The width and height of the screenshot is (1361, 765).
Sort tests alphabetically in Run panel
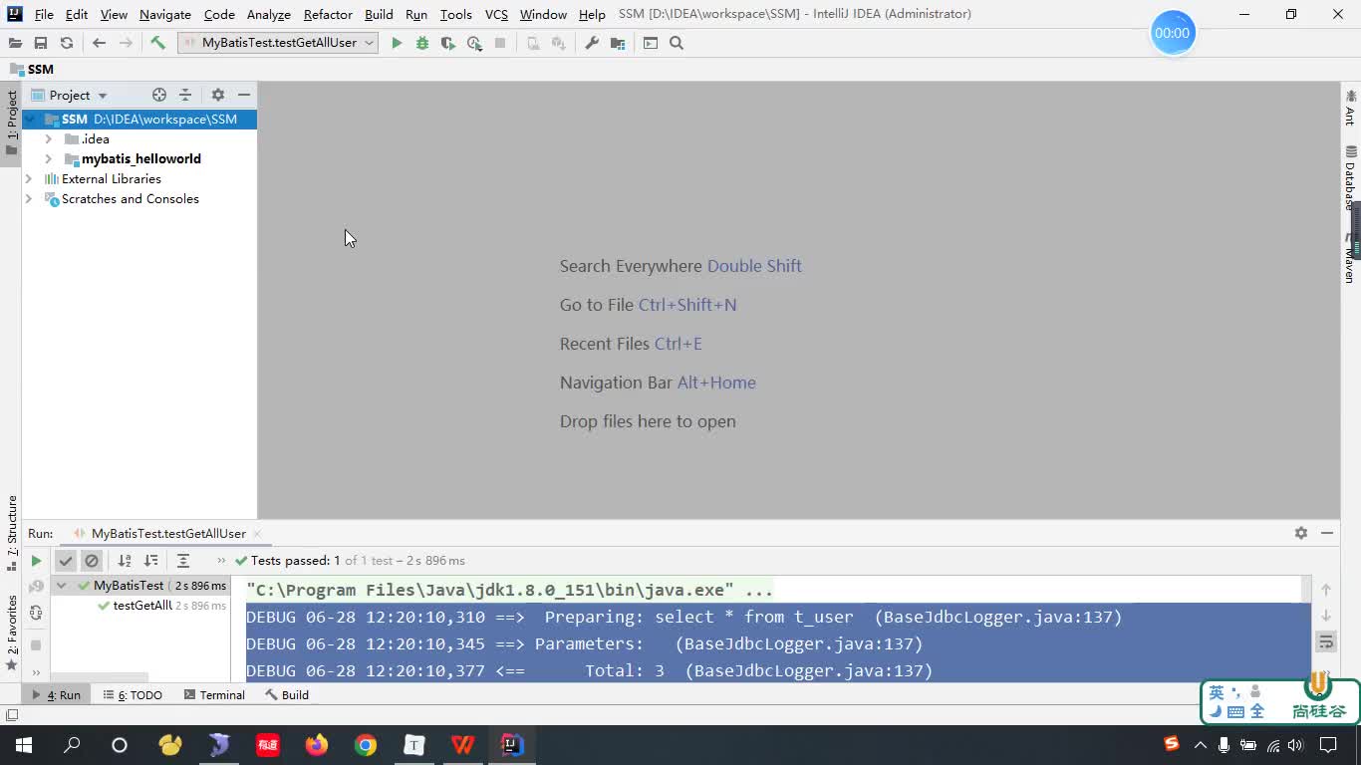coord(125,561)
